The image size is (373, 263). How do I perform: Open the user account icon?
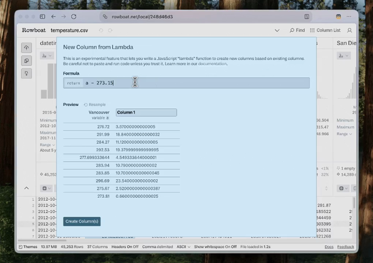pos(350,30)
